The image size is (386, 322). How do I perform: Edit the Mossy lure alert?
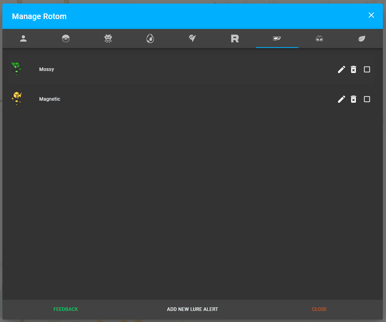[x=341, y=69]
